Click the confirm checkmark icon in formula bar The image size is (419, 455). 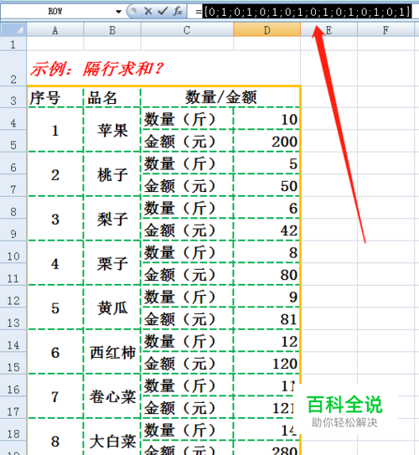coord(163,12)
